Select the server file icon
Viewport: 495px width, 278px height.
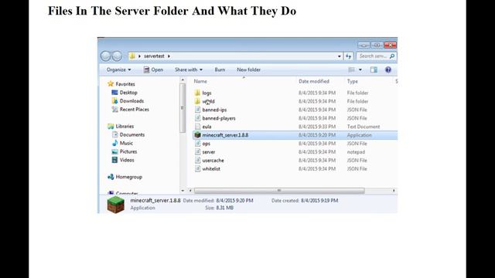click(198, 152)
